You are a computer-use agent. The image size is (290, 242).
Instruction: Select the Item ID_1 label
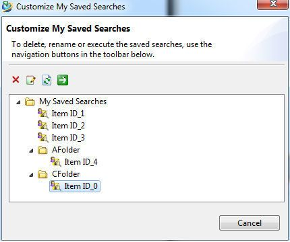point(68,114)
